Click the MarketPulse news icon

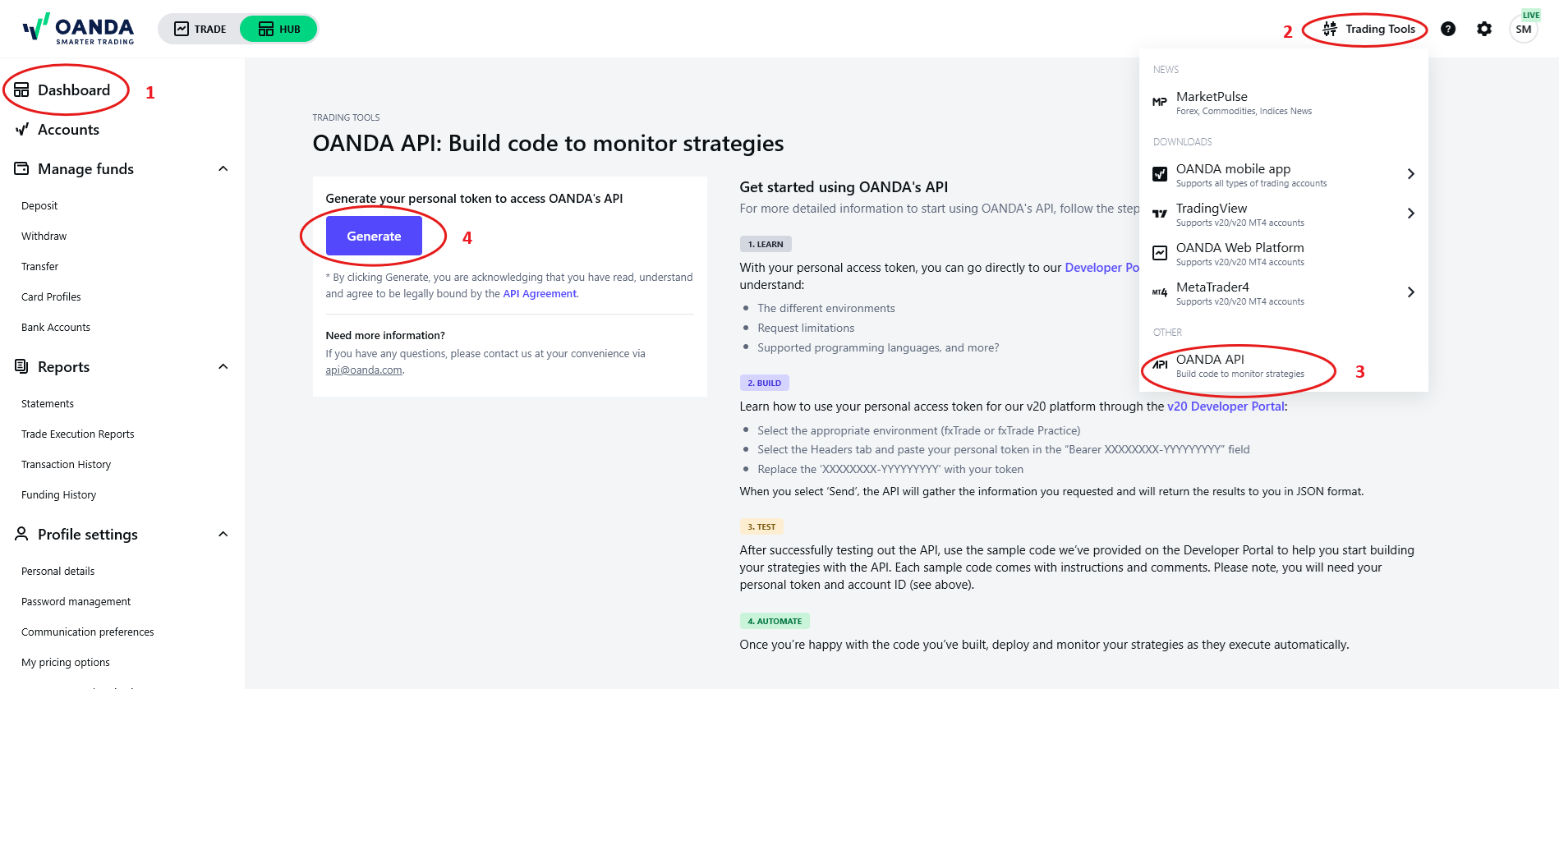click(x=1160, y=103)
